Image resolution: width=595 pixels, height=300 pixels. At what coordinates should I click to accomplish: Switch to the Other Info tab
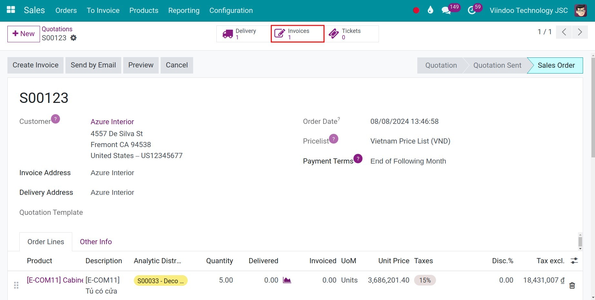(96, 242)
